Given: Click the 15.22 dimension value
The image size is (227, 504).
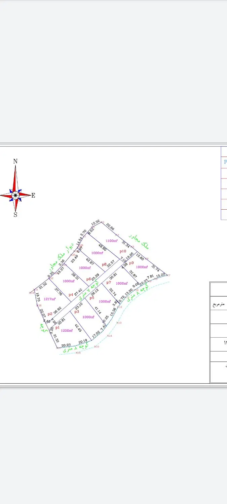Looking at the screenshot, I should (x=161, y=275).
